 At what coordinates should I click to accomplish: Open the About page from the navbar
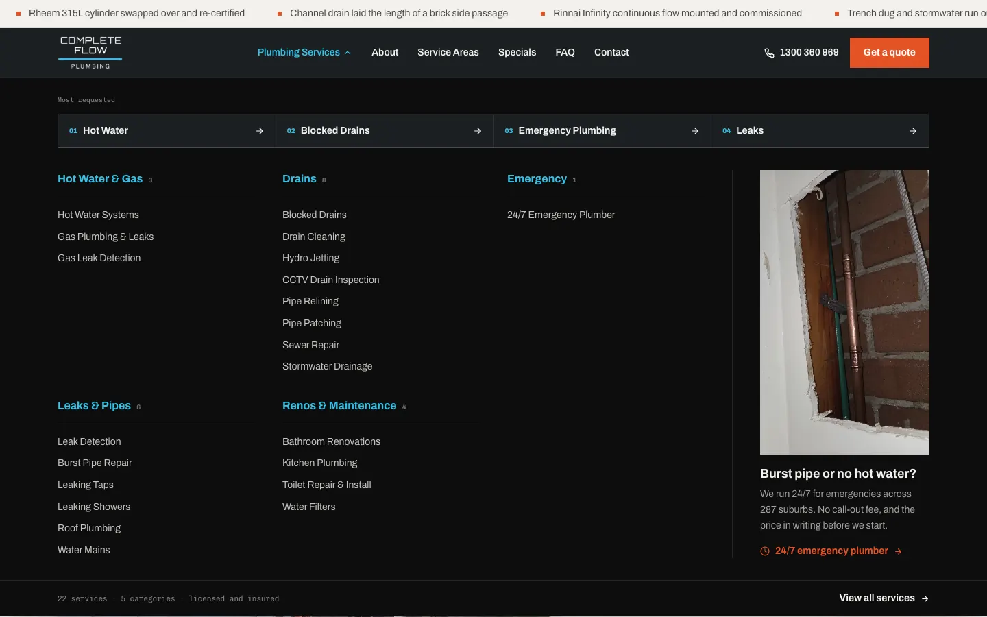pyautogui.click(x=385, y=52)
